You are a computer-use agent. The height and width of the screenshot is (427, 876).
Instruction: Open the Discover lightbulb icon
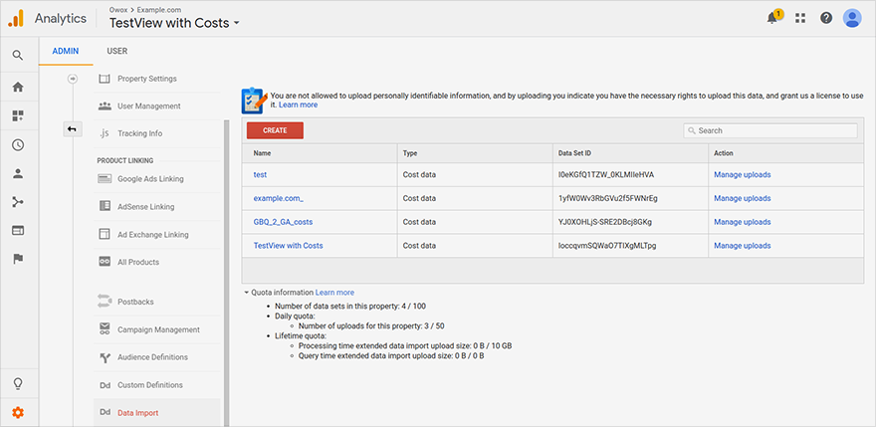click(x=18, y=384)
